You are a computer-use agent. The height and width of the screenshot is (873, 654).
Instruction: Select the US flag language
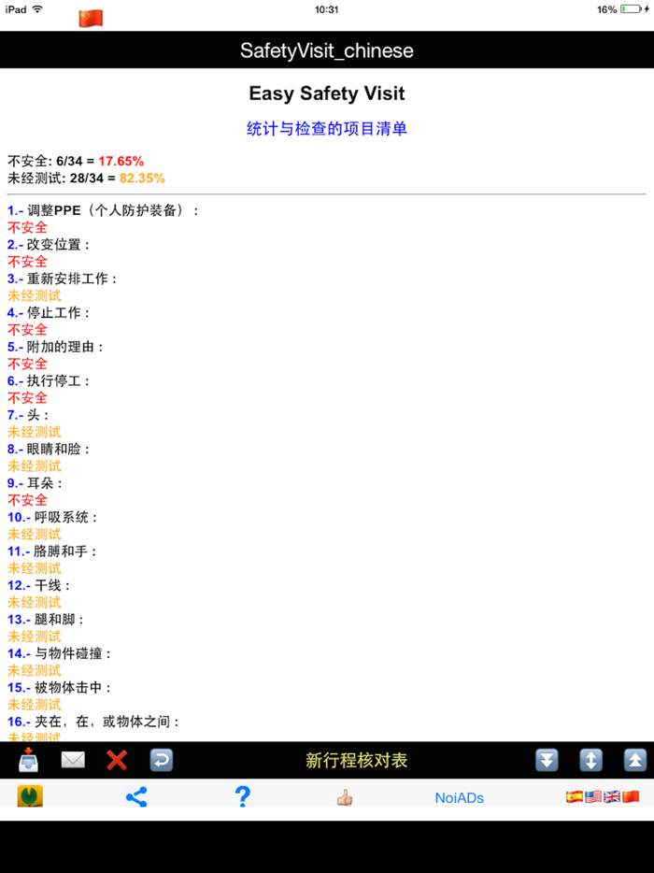coord(593,796)
